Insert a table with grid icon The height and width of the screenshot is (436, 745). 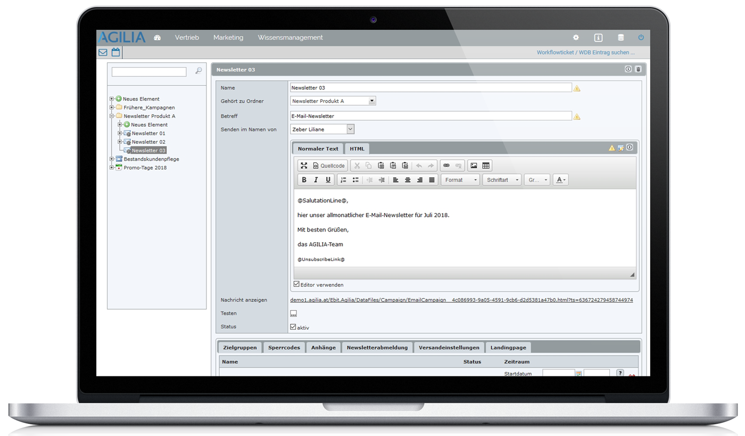point(486,166)
